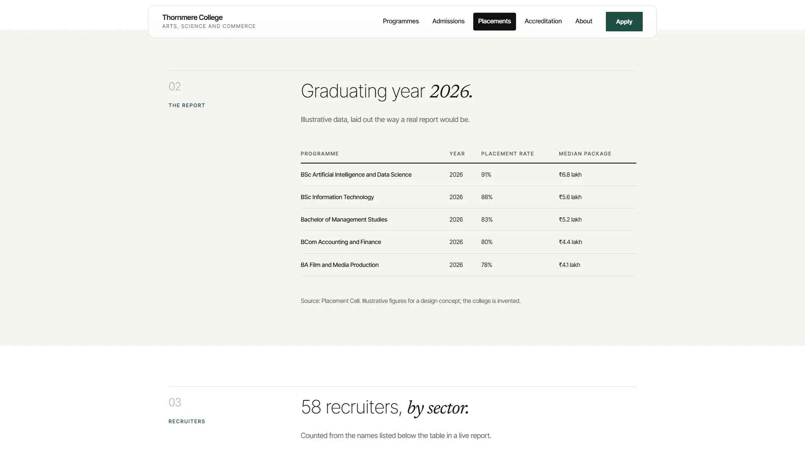Click the THE REPORT section label

coord(186,105)
